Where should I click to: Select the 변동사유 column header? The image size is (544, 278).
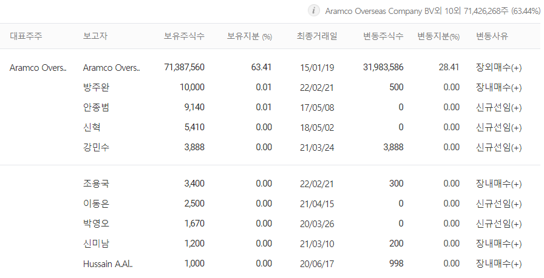[x=492, y=36]
